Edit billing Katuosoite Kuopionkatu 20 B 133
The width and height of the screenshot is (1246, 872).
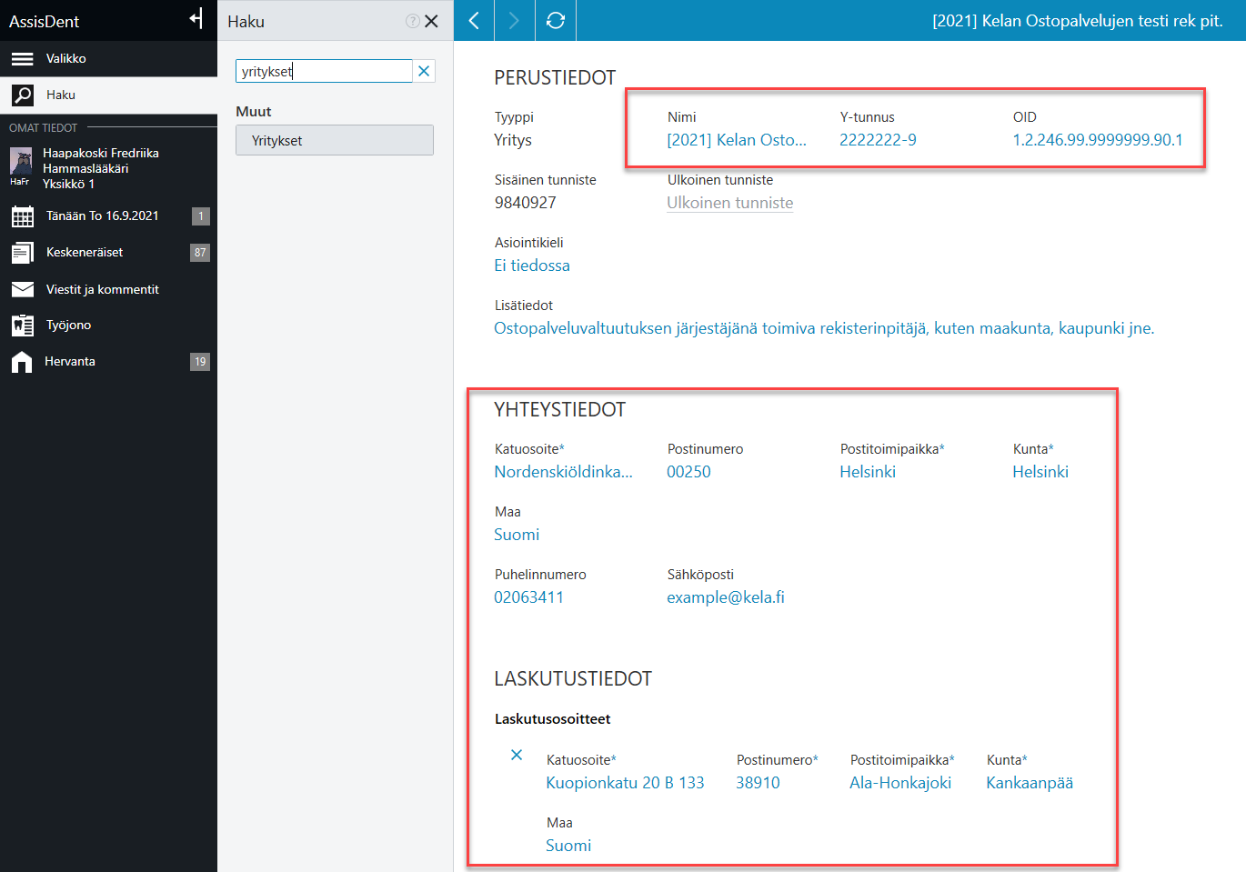[625, 783]
